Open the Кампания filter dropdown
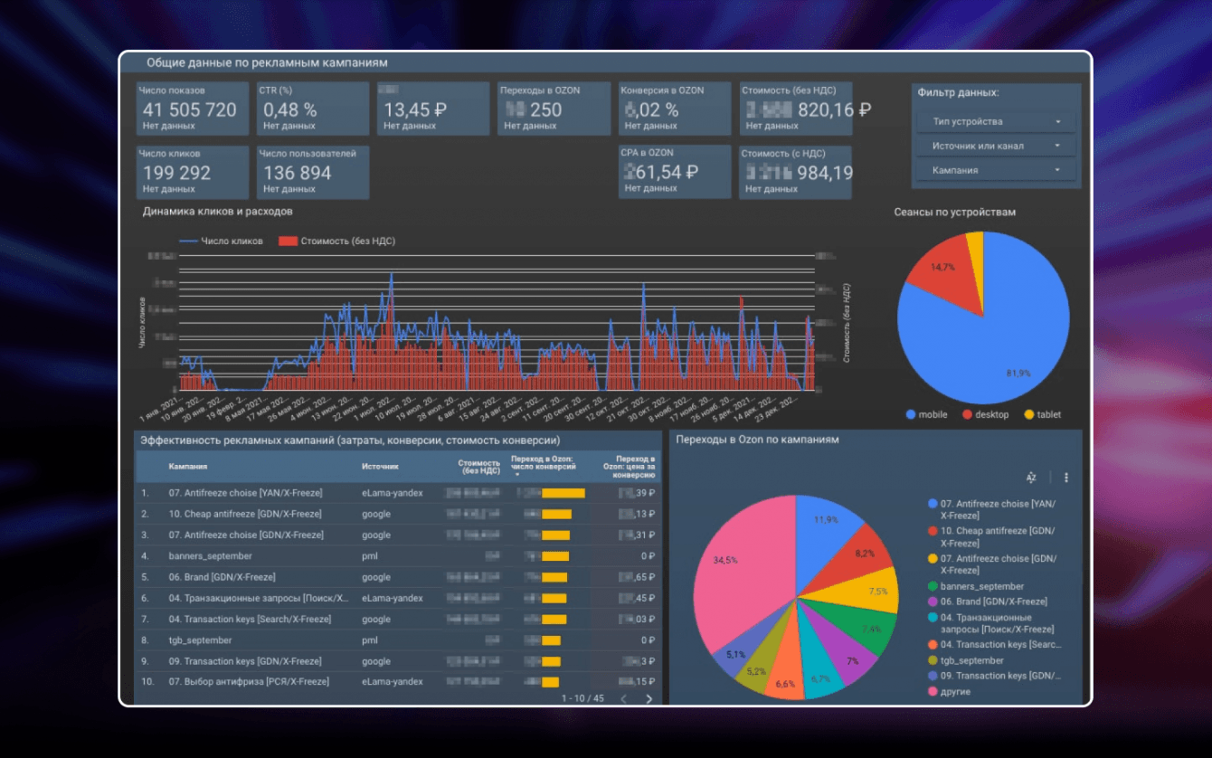 click(x=996, y=170)
